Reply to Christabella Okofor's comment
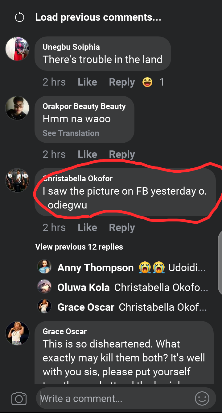 tap(122, 228)
